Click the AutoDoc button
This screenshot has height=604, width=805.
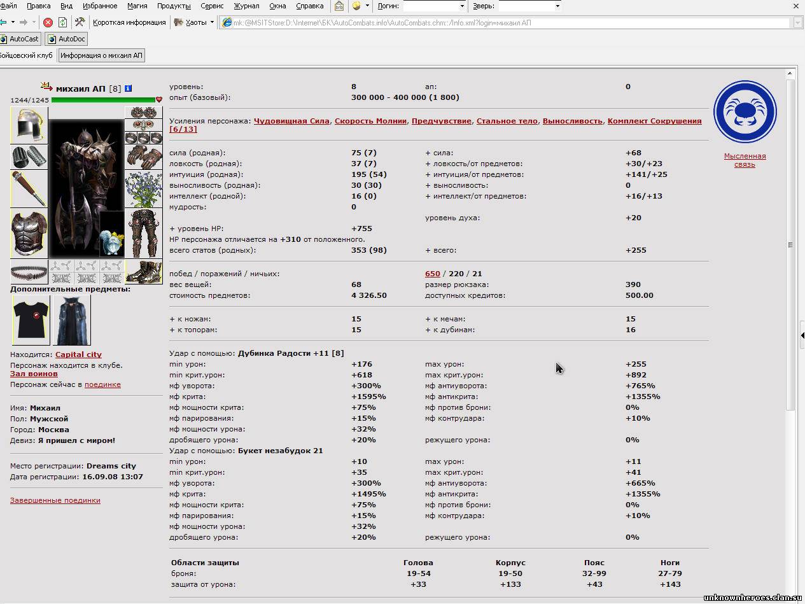click(x=66, y=39)
